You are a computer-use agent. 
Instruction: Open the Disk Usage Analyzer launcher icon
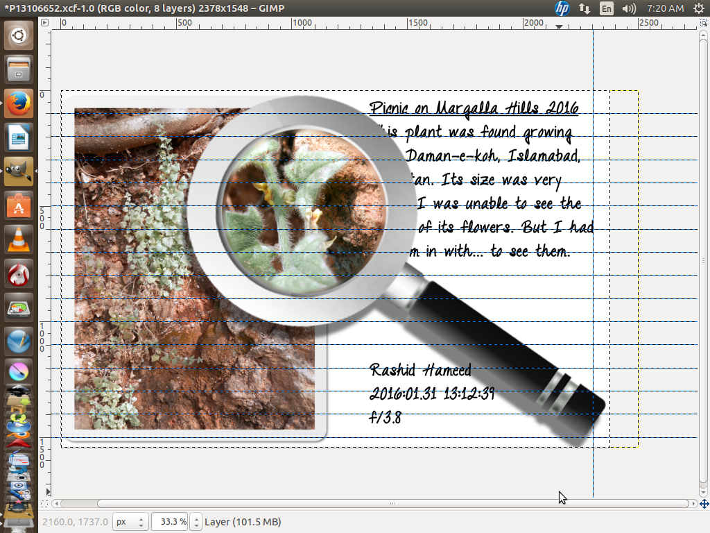click(19, 307)
